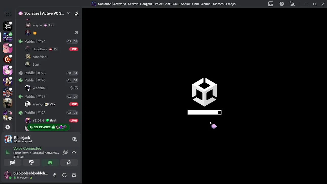Open HugoBoss user in voice channel

point(40,49)
